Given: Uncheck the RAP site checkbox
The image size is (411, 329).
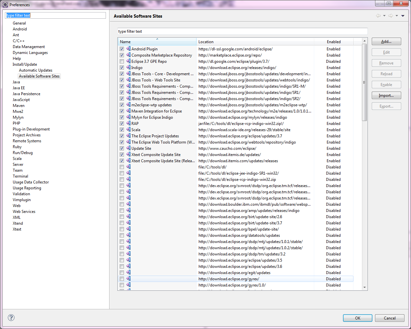Looking at the screenshot, I should pyautogui.click(x=122, y=123).
